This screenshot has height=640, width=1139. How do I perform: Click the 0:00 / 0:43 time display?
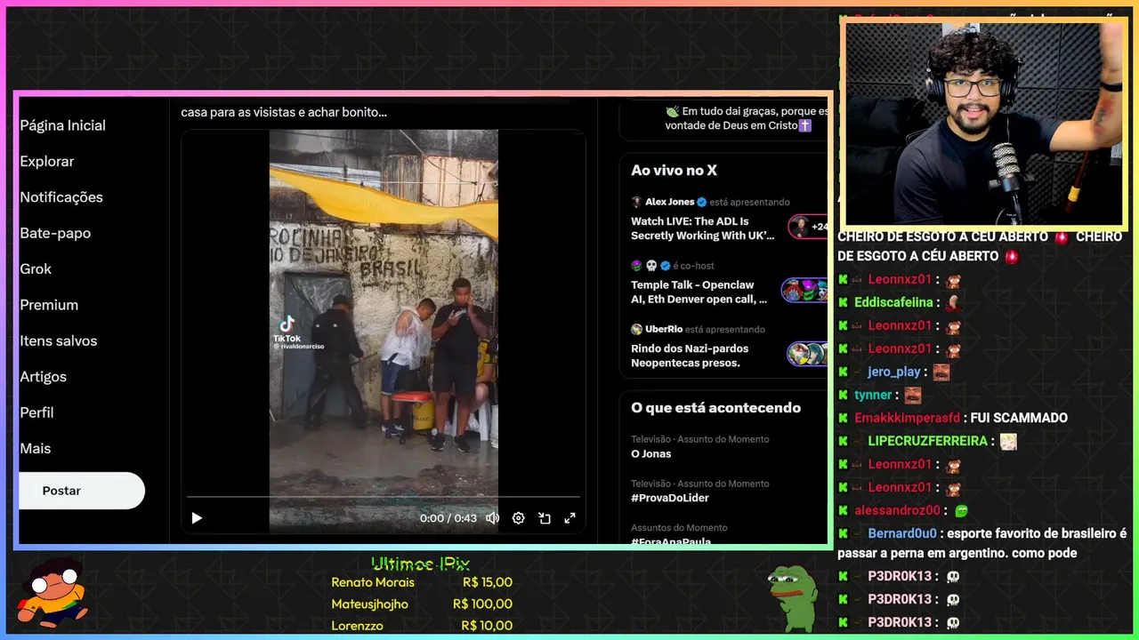pos(448,518)
